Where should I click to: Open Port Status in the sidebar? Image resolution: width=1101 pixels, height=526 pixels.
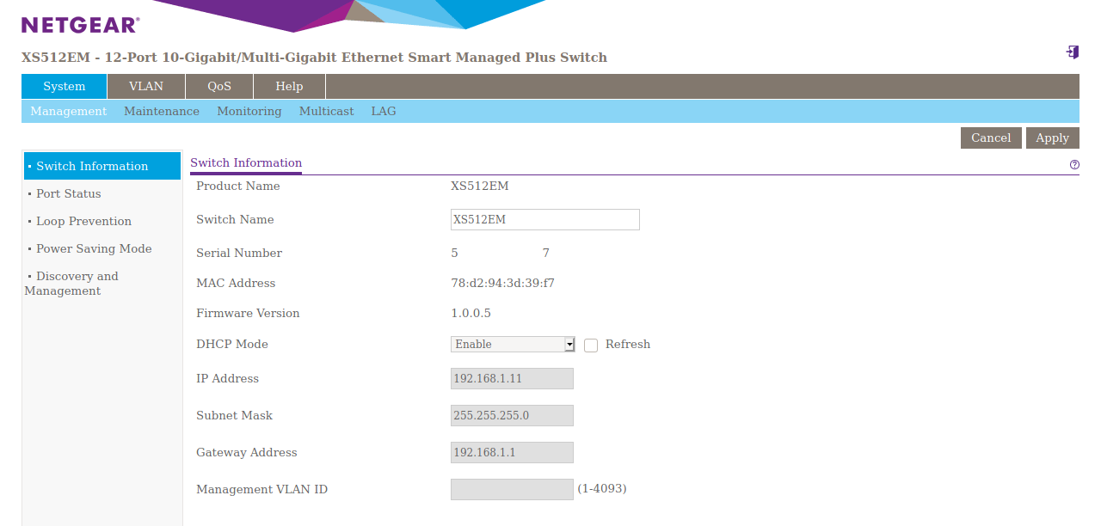pyautogui.click(x=69, y=194)
